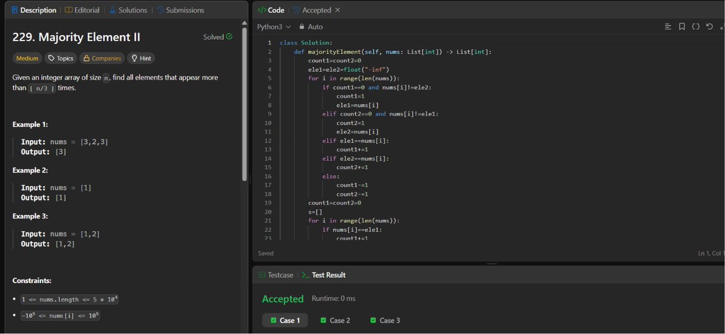Image resolution: width=725 pixels, height=334 pixels.
Task: Click the Submissions history icon
Action: click(159, 10)
